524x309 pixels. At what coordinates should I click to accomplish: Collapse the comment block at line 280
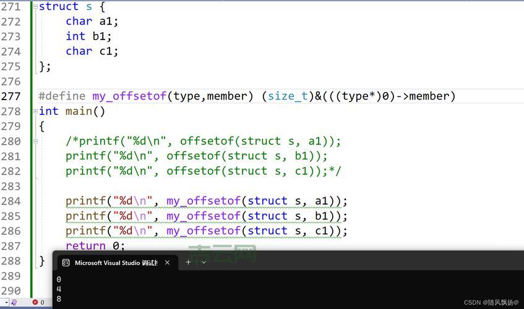(35, 141)
